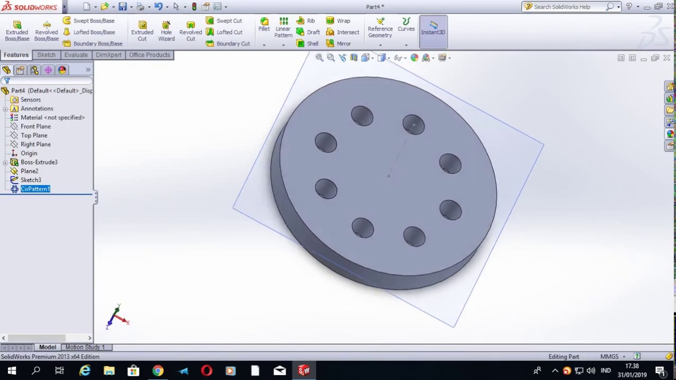Click the Previous View icon
The height and width of the screenshot is (380, 676).
coord(342,58)
